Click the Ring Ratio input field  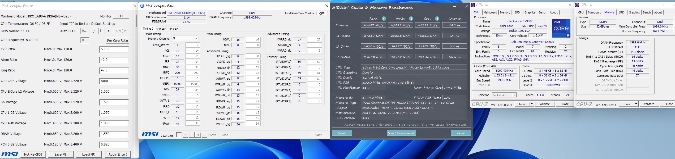click(x=114, y=71)
